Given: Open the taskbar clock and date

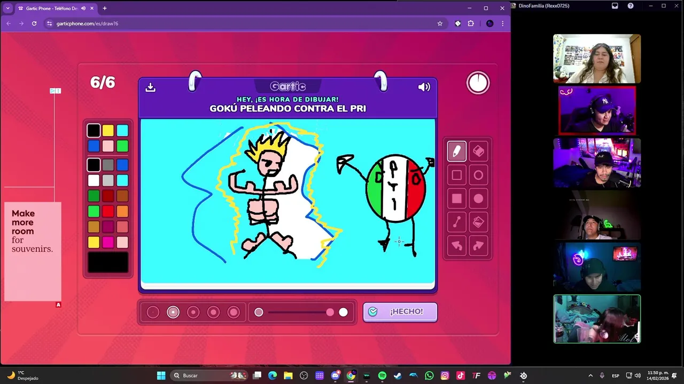Looking at the screenshot, I should [658, 375].
